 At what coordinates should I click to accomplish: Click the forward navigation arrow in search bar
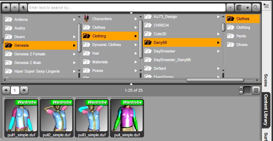coord(15,8)
